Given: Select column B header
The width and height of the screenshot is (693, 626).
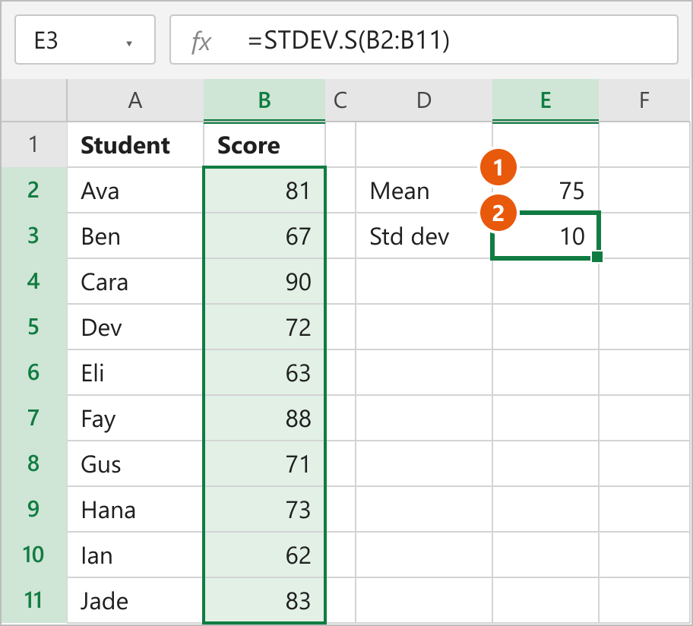Looking at the screenshot, I should (x=264, y=100).
